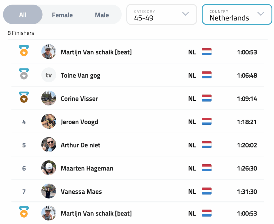Viewport: 274px width, 224px height.
Task: Filter results to Female finishers
Action: click(x=62, y=15)
